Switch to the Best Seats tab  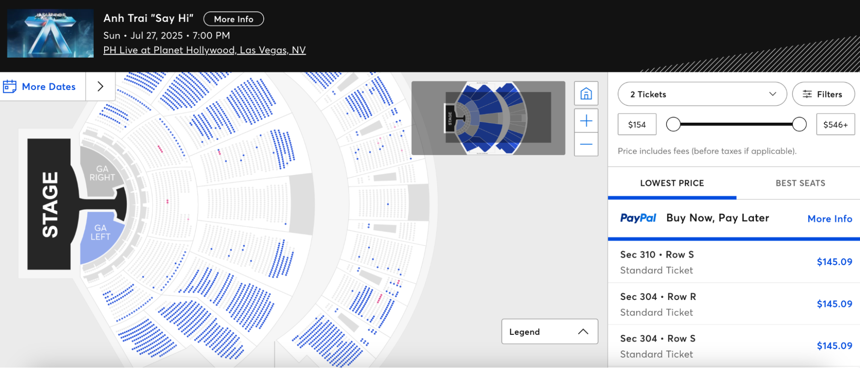click(x=800, y=183)
